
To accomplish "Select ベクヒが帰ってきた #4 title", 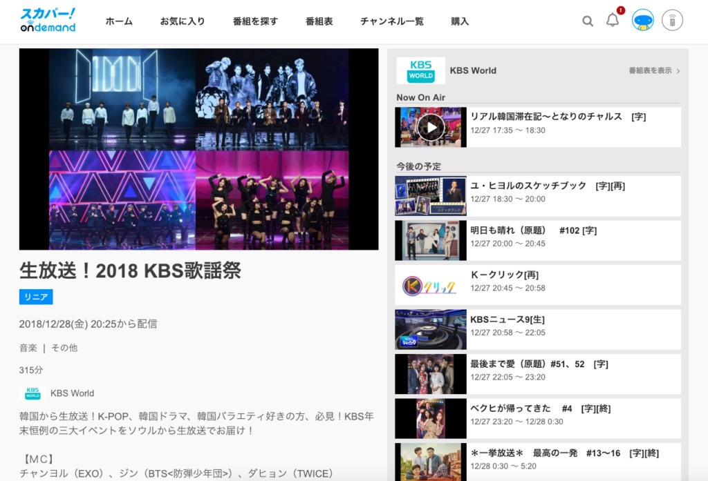I will tap(541, 409).
